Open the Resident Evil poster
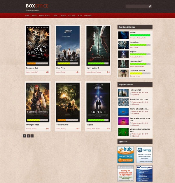Viewport: 175px width, 183px height. 38,46
